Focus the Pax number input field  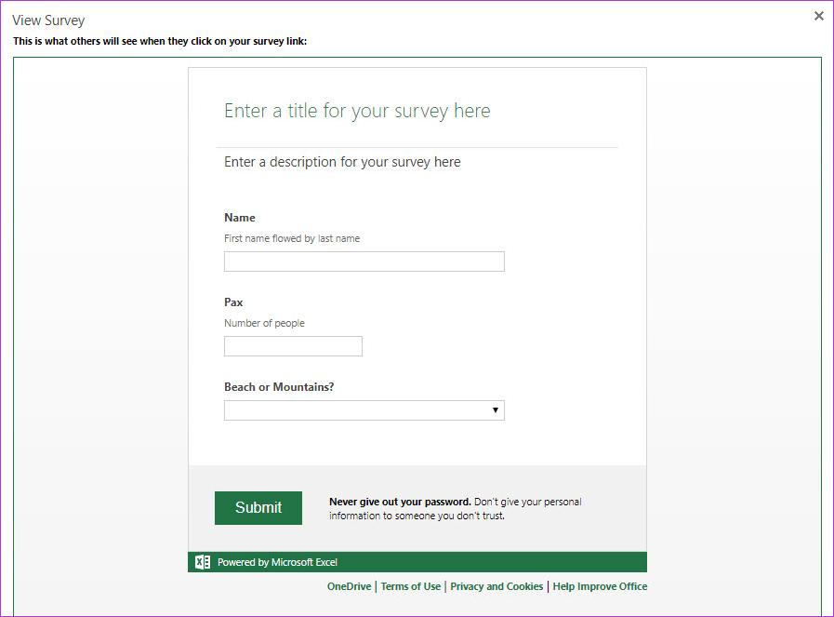point(293,346)
